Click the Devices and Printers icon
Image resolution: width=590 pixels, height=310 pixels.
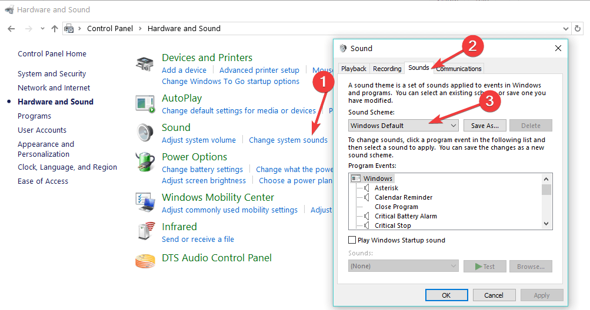coord(145,63)
